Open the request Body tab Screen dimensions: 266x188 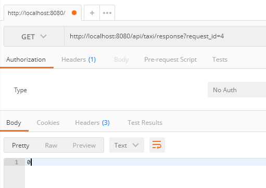coord(121,60)
